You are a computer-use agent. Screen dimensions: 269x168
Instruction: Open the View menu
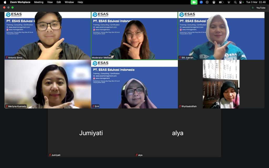[x=50, y=2]
